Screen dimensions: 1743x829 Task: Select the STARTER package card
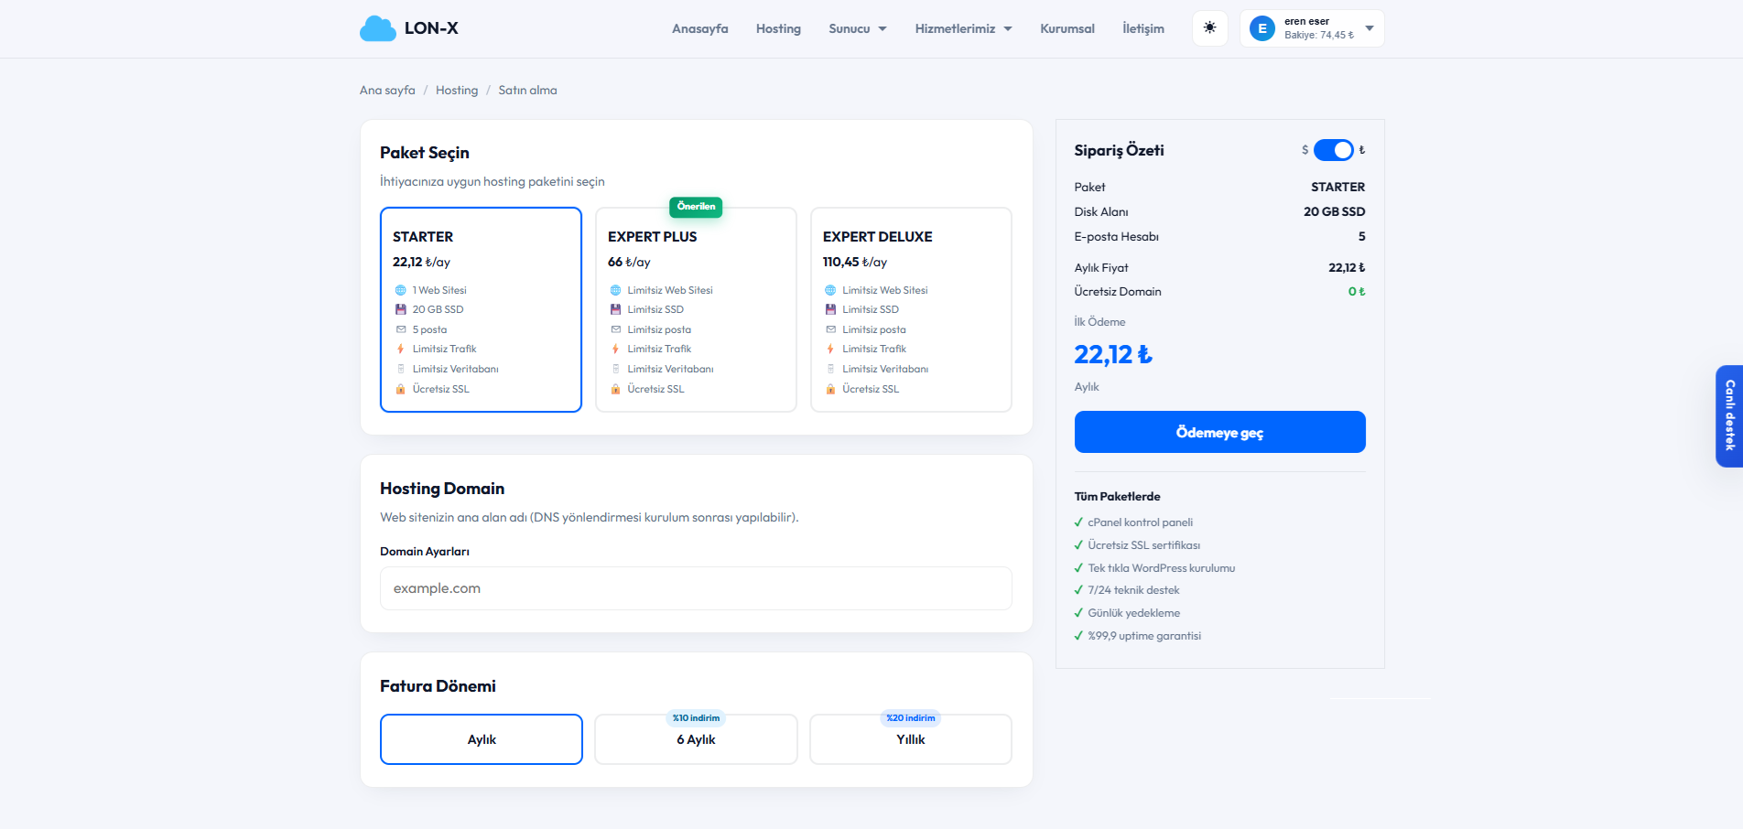(x=481, y=309)
